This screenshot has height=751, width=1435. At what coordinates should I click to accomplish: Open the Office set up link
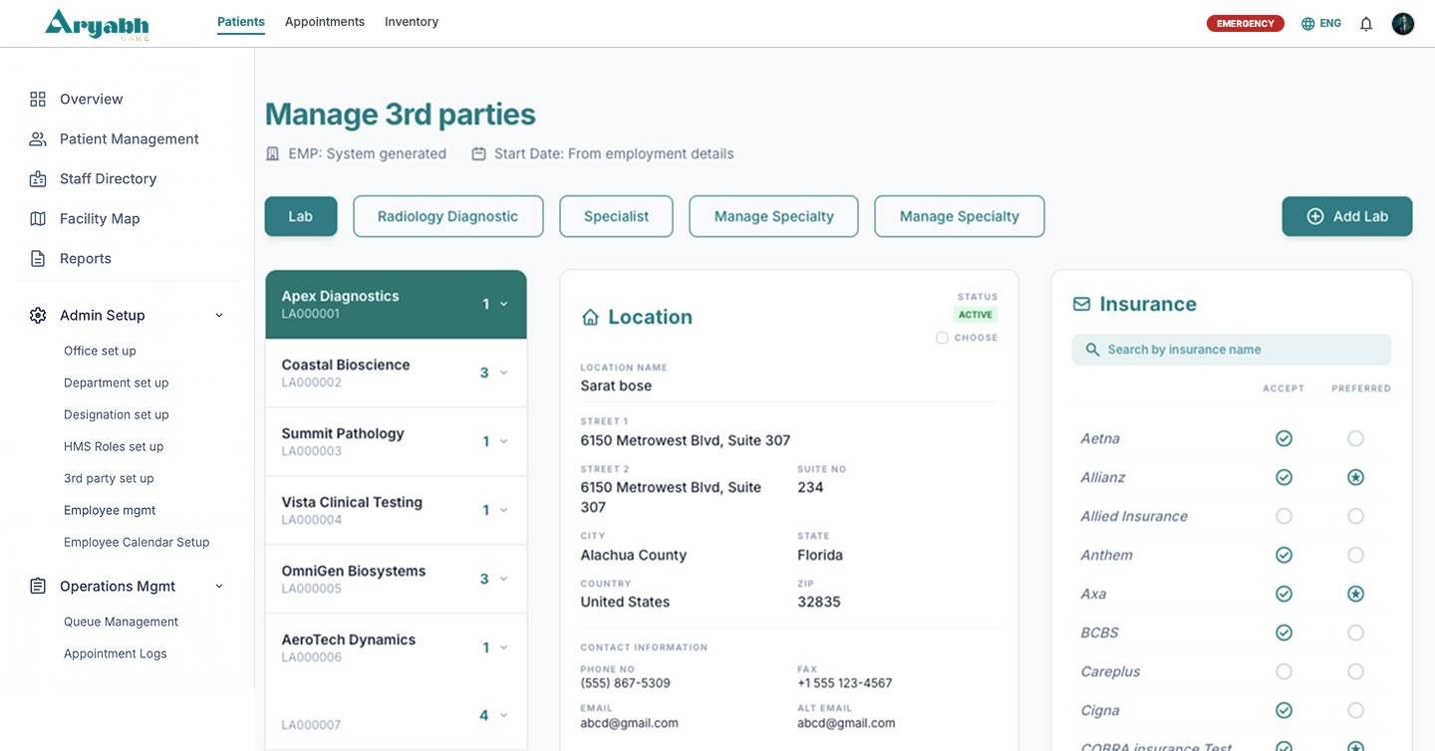pyautogui.click(x=100, y=351)
